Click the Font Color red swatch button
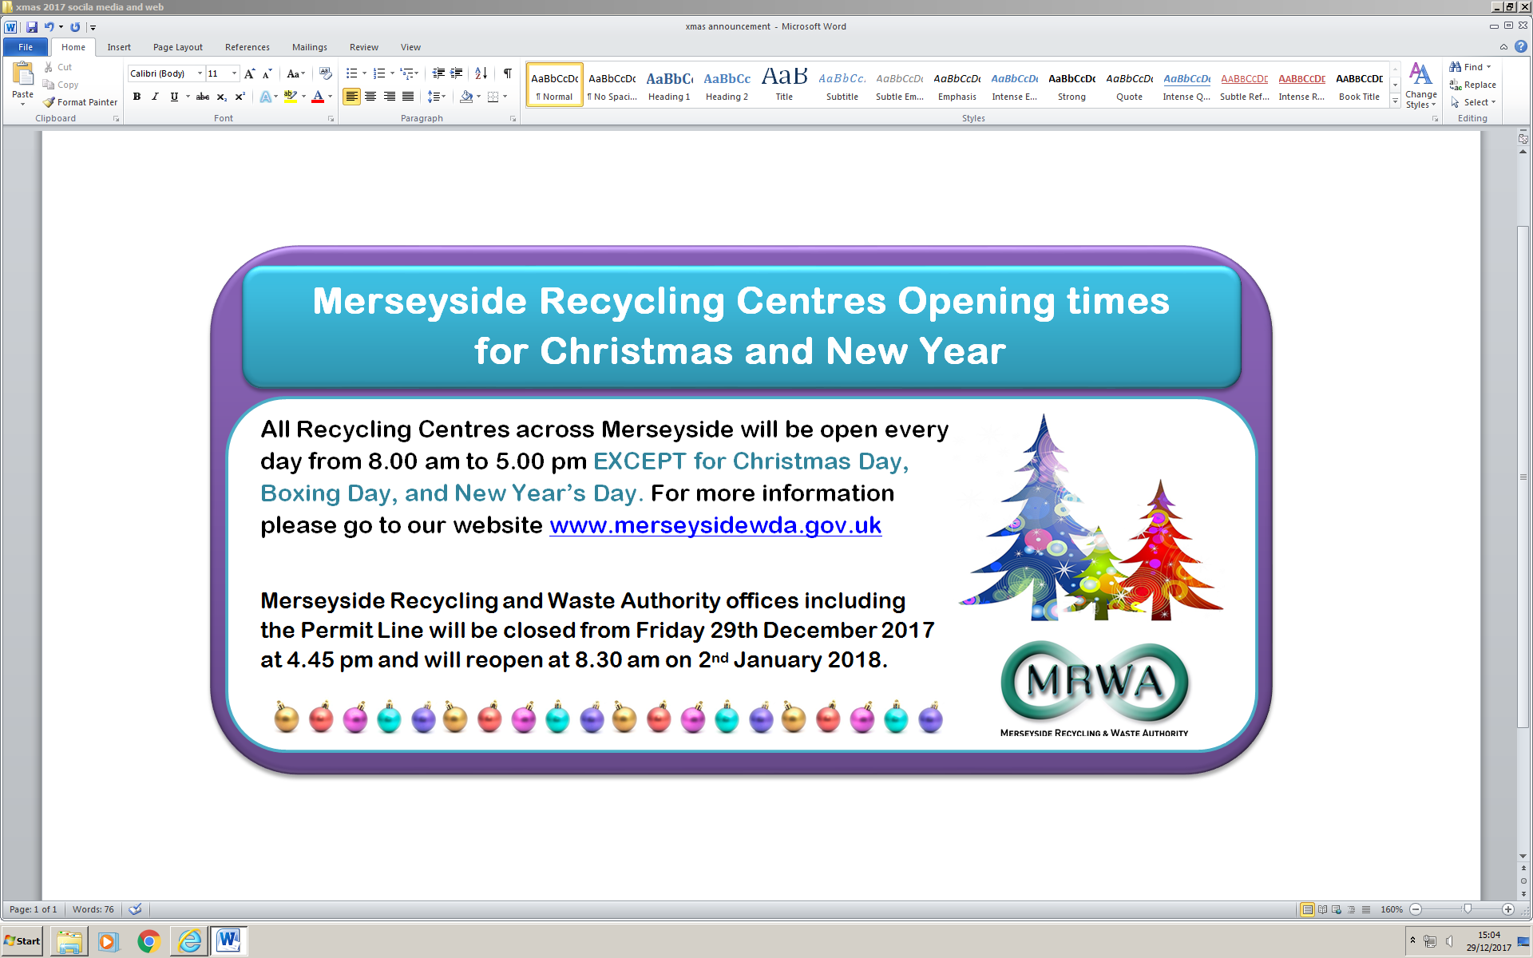 [x=318, y=97]
